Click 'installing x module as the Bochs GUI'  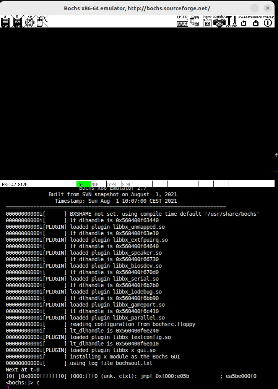point(125,357)
